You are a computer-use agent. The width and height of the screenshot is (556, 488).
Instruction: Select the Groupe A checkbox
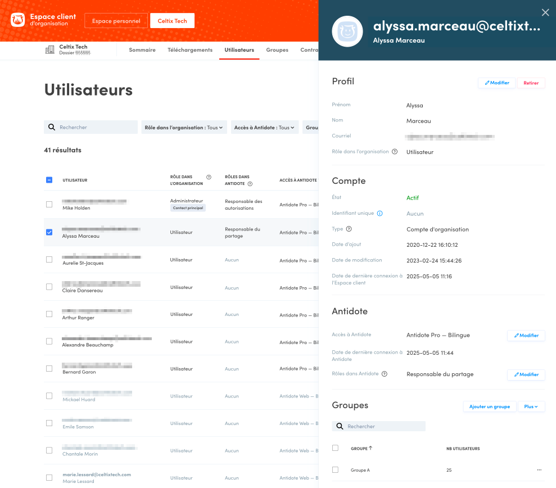336,470
